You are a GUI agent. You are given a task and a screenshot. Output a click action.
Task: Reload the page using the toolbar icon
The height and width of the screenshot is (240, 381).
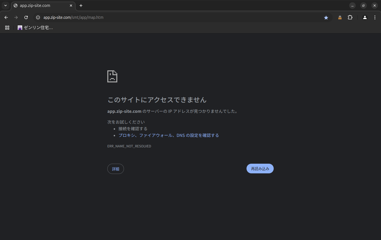point(26,17)
